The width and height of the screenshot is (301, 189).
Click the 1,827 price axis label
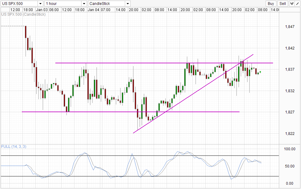point(290,112)
